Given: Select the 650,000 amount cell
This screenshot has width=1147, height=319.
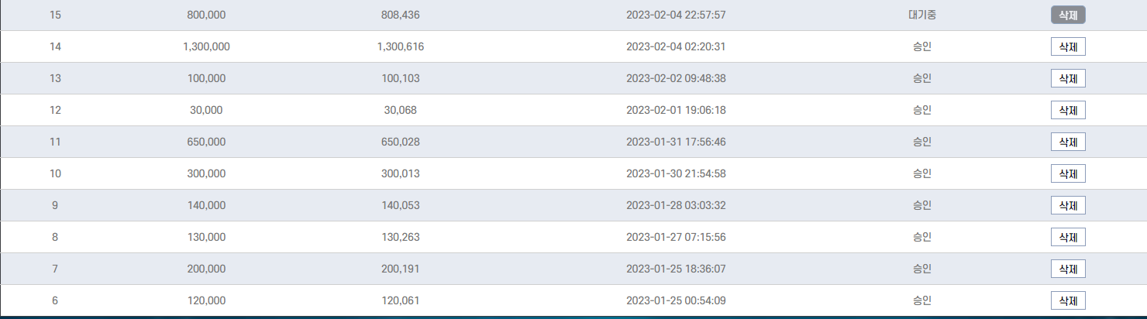Looking at the screenshot, I should (x=206, y=142).
